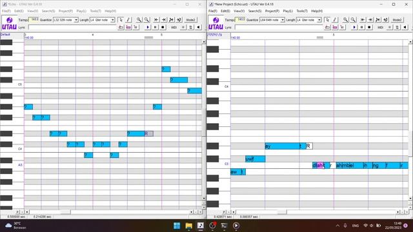Screen dimensions: 413x232
Task: Click the UTAU app icon on the taskbar
Action: pos(201,226)
